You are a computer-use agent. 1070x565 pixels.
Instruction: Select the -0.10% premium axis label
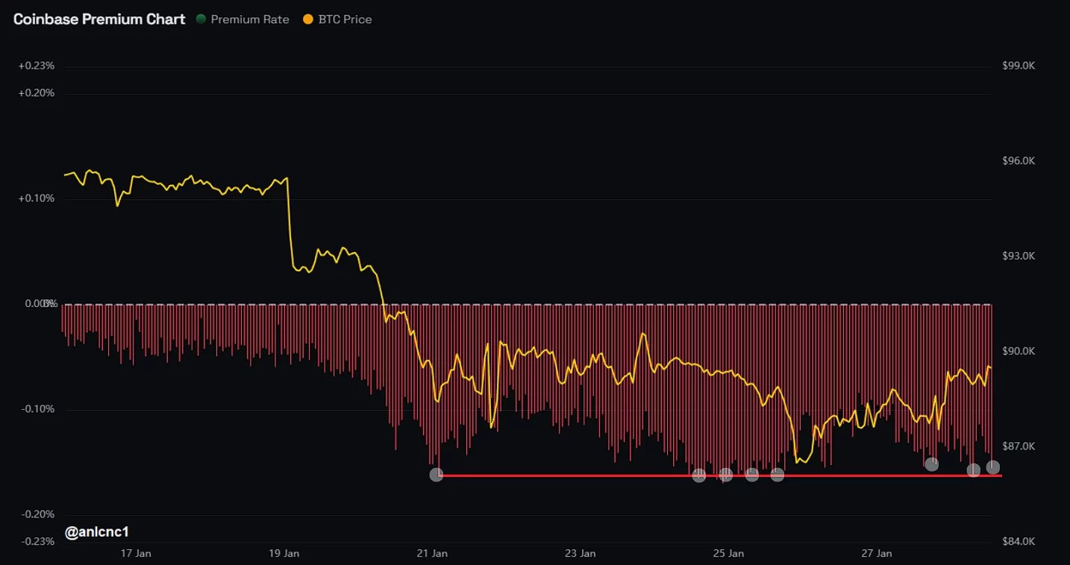pyautogui.click(x=37, y=409)
